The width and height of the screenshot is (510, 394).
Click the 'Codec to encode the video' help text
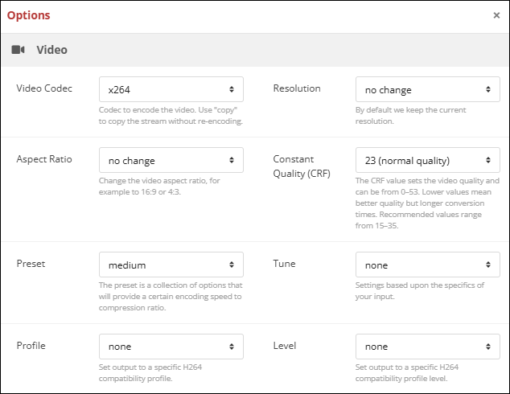171,116
